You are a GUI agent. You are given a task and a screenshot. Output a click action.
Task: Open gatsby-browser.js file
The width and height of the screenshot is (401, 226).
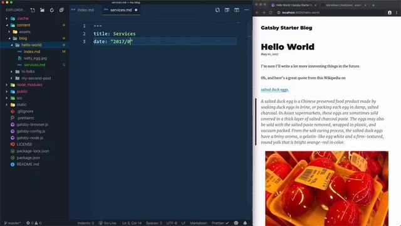pyautogui.click(x=32, y=124)
